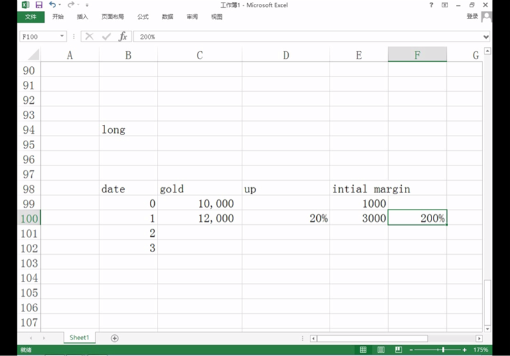This screenshot has width=510, height=356.
Task: Customize the Quick Access Toolbar dropdown
Action: 87,5
